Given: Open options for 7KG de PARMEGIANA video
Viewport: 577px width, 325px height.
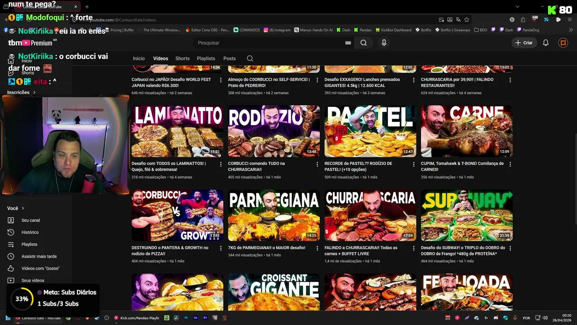Looking at the screenshot, I should point(317,248).
